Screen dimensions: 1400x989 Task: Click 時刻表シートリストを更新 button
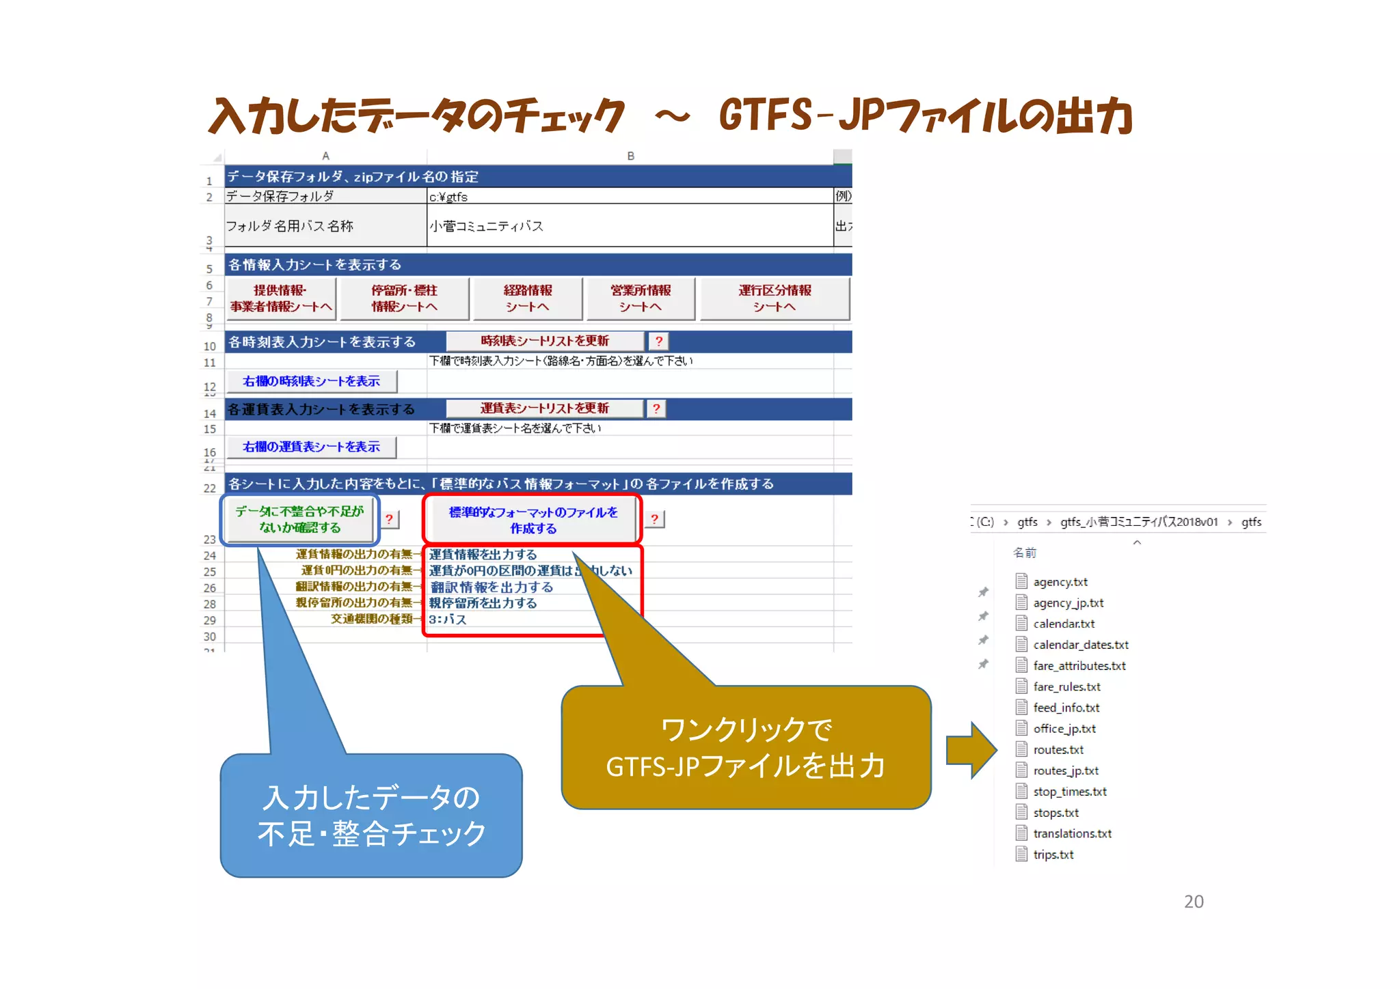point(545,341)
